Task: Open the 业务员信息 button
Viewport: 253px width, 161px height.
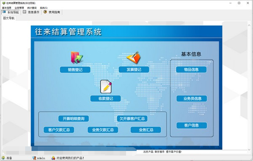Action: coord(192,99)
